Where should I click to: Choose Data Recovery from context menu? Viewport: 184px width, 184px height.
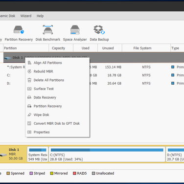[57, 97]
